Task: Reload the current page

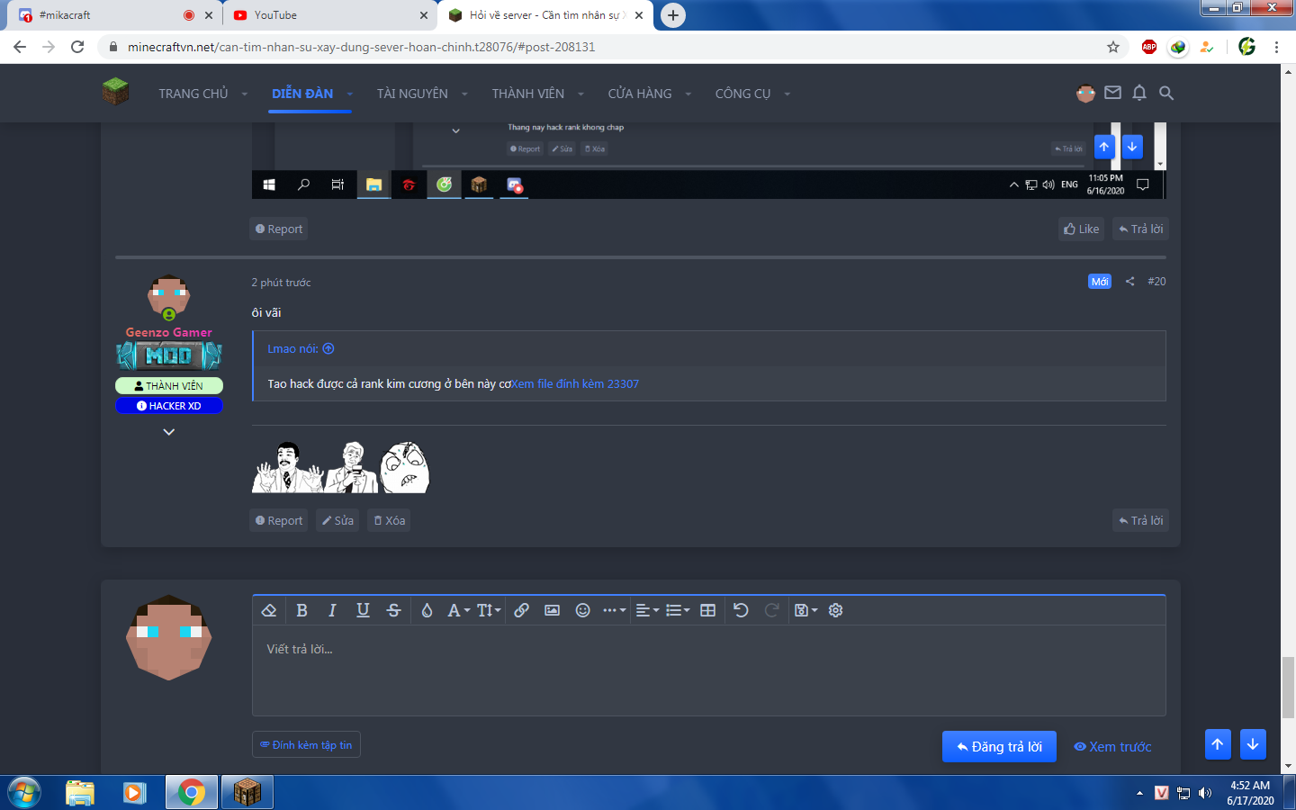Action: coord(77,47)
